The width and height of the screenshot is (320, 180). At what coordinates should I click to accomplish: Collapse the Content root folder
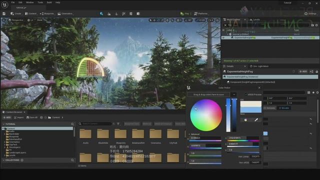click(3, 128)
